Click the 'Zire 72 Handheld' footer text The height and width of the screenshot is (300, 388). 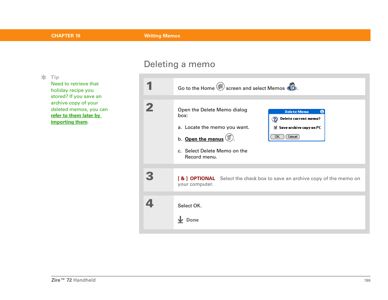tap(73, 280)
